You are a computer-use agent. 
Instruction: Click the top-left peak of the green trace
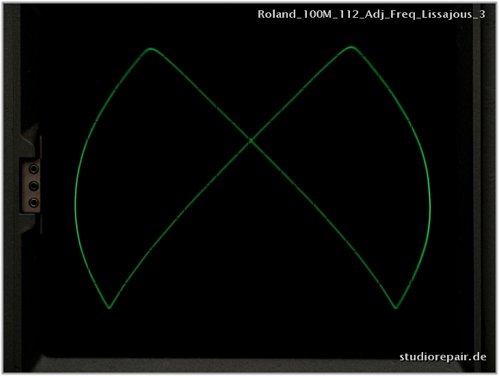[x=151, y=49]
